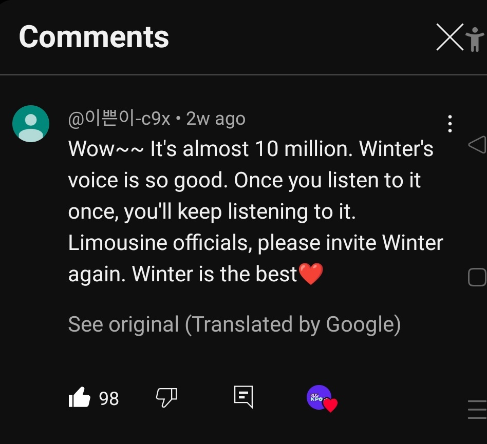Click See original (Translated by Google)
The image size is (487, 444).
[234, 324]
